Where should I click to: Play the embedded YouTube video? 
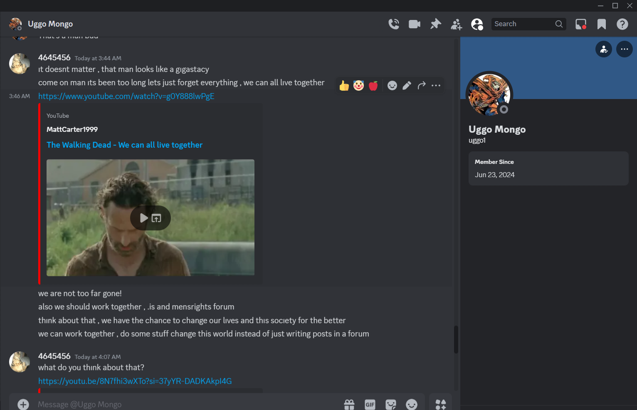tap(143, 218)
